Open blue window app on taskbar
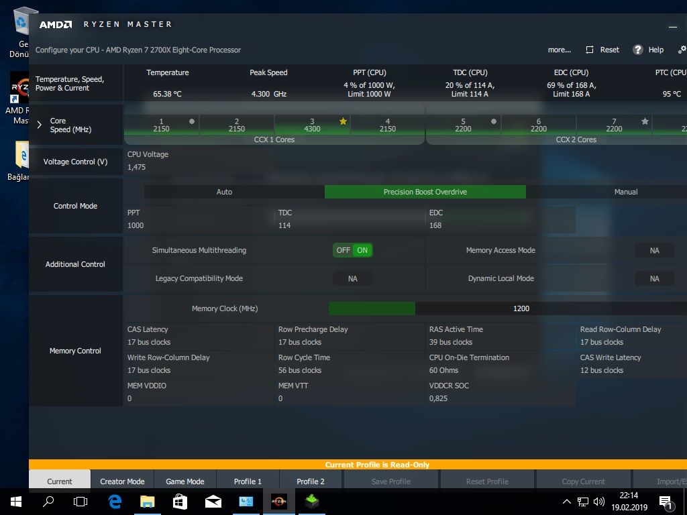This screenshot has height=515, width=687. tap(246, 502)
